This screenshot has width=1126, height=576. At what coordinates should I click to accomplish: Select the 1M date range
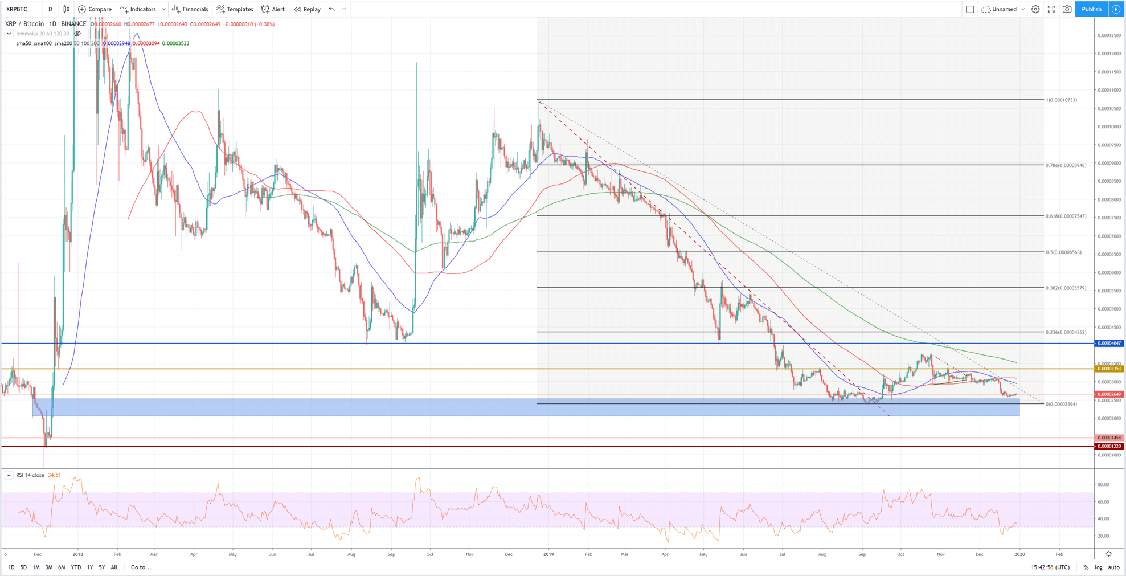pyautogui.click(x=36, y=567)
